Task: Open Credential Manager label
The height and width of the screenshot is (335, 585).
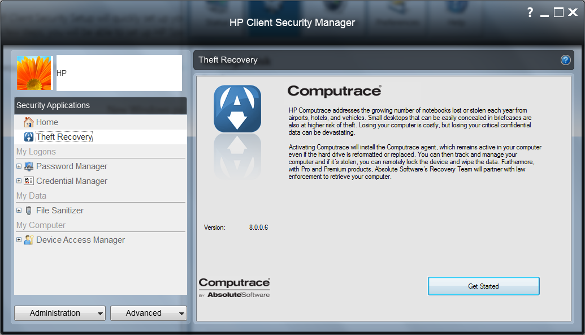Action: pos(72,181)
